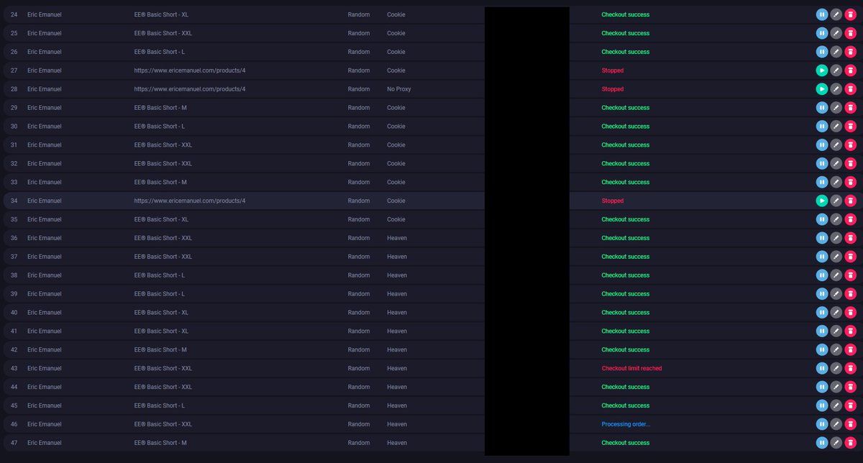Viewport: 863px width, 463px height.
Task: Pause task 24
Action: 822,14
